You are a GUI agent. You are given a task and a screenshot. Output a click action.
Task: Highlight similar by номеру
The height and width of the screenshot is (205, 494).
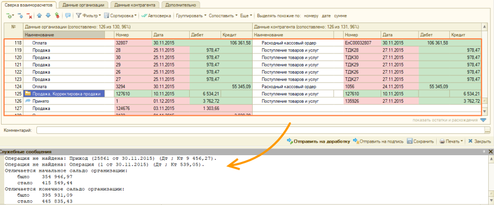point(311,16)
